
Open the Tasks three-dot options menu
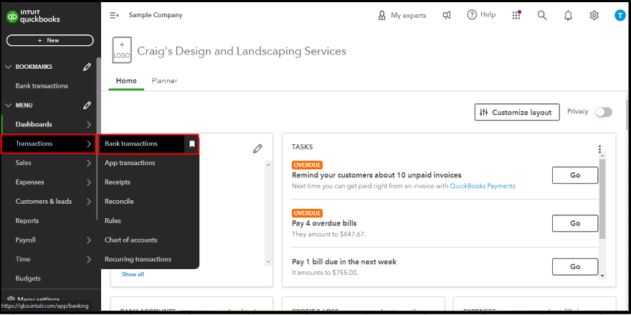pyautogui.click(x=600, y=150)
